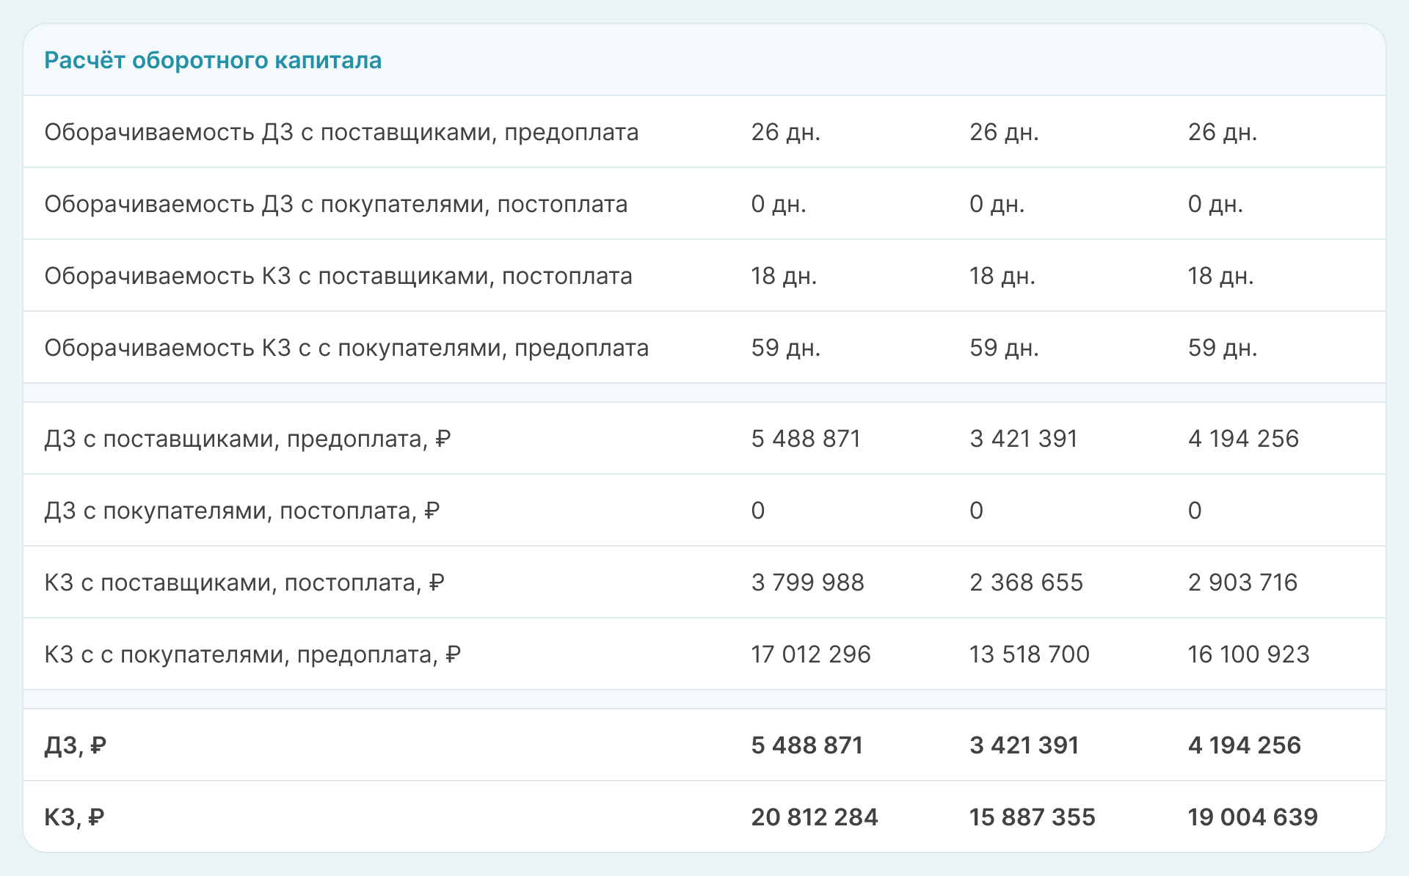
Task: Click the value 3 799 988
Action: tap(807, 583)
